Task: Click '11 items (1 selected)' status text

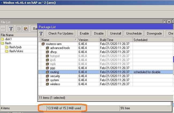Action: (52, 98)
